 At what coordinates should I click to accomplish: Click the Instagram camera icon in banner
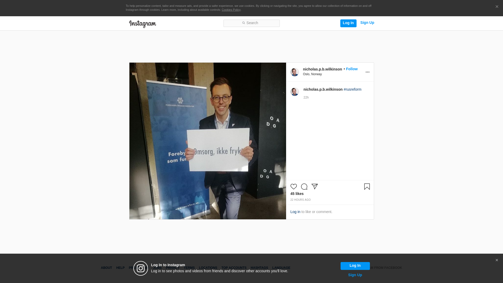[141, 268]
